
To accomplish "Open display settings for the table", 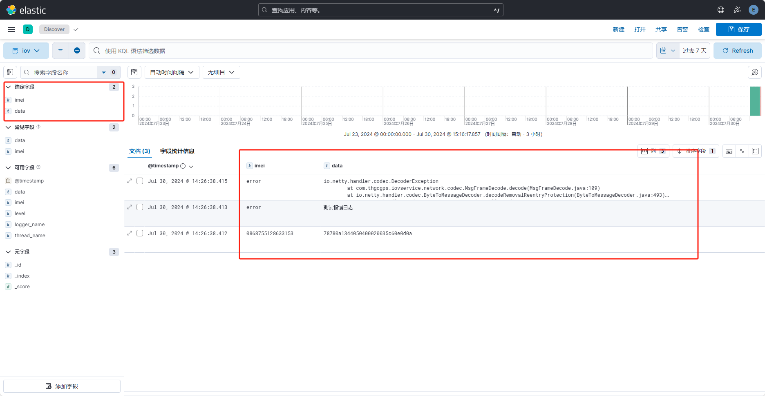I will [742, 151].
